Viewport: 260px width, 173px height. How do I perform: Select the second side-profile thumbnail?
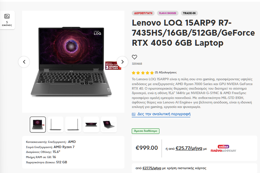click(55, 125)
